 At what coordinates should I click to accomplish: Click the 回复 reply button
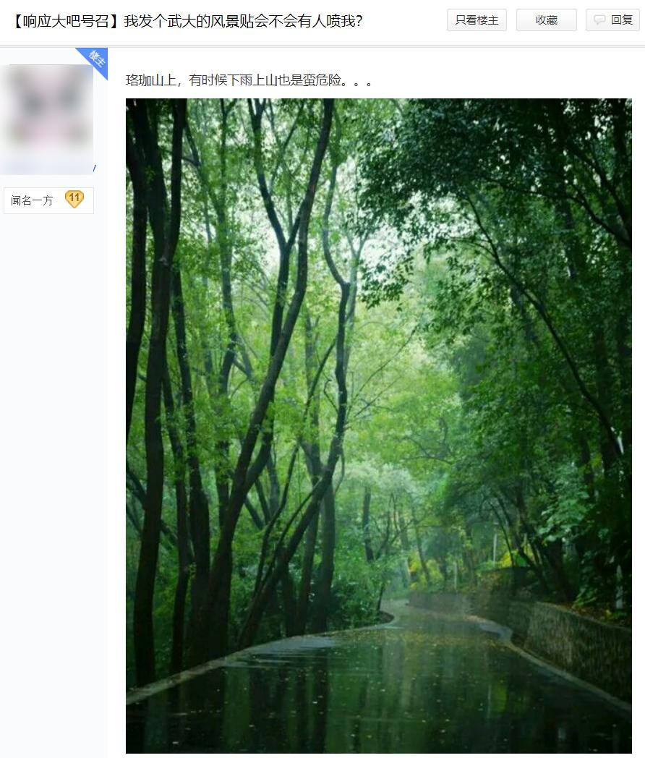pyautogui.click(x=612, y=20)
